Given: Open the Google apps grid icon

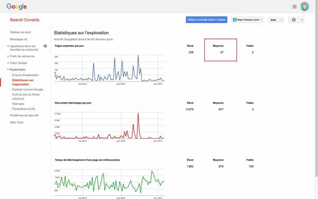Looking at the screenshot, I should click(x=295, y=7).
